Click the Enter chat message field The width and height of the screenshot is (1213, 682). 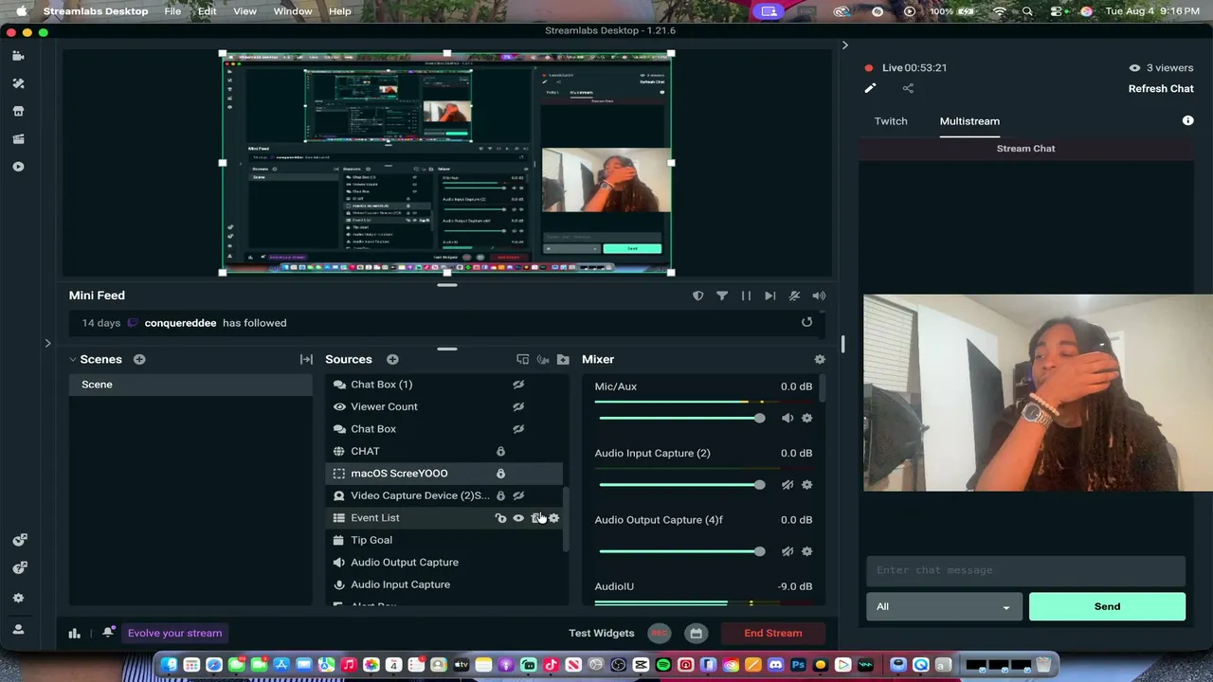coord(1025,570)
